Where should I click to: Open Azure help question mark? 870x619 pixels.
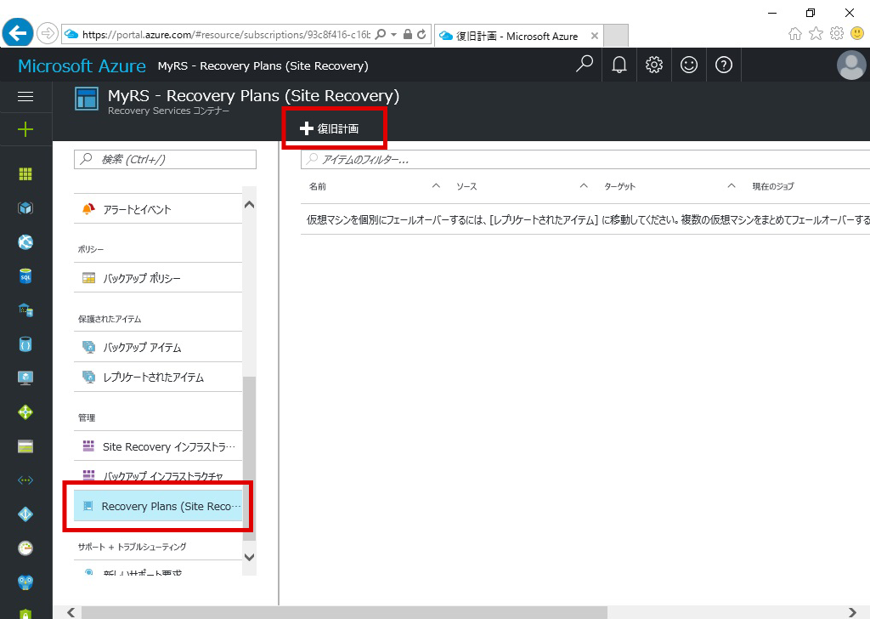(x=724, y=65)
